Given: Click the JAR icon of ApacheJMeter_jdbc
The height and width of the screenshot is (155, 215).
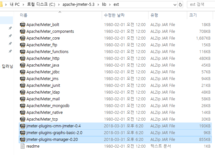Looking at the screenshot, I should [23, 72].
